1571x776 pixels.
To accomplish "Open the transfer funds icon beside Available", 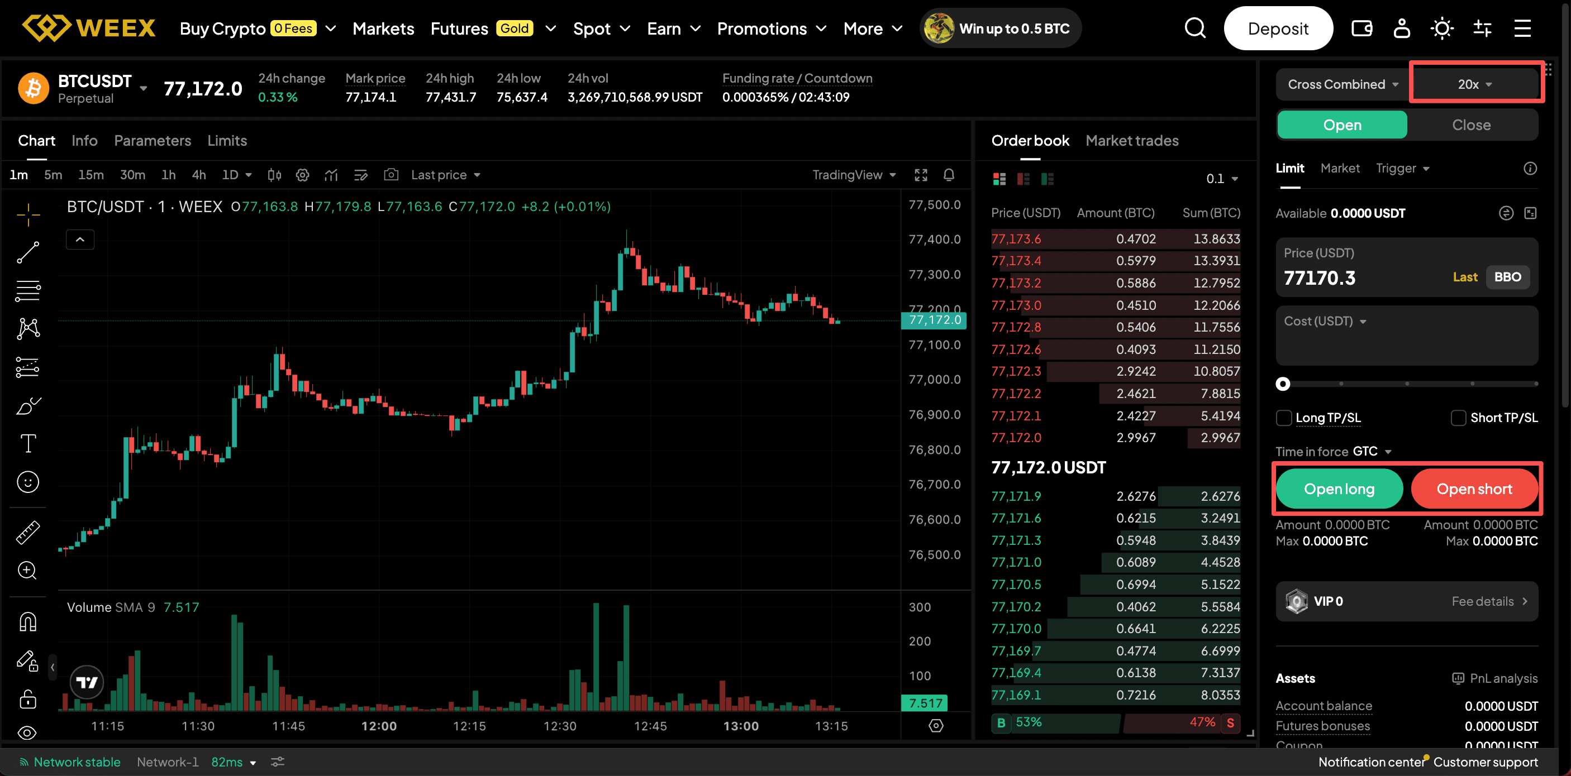I will [x=1506, y=213].
